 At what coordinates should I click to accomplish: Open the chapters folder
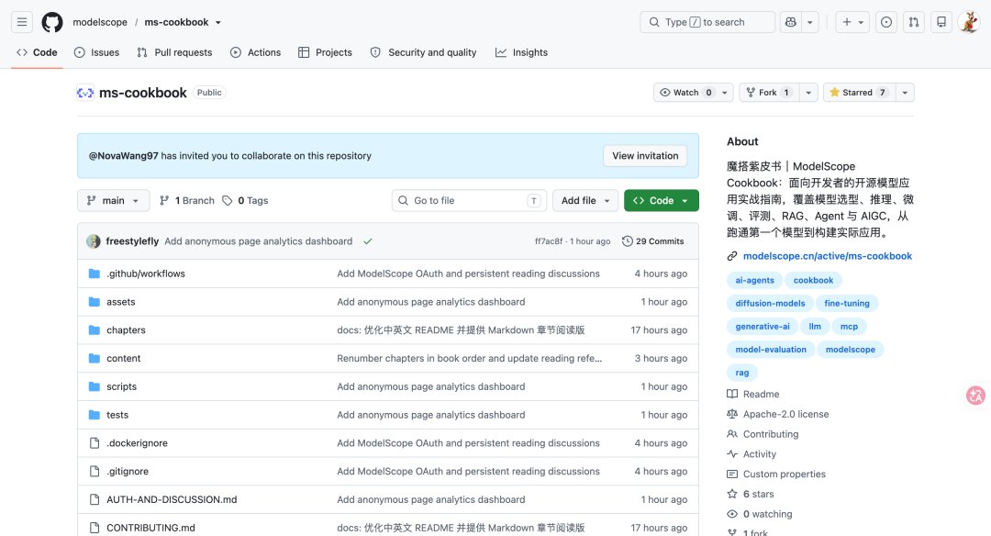[126, 329]
